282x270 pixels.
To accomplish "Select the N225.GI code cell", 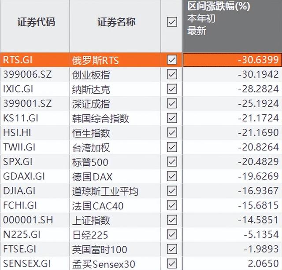I will [x=35, y=234].
